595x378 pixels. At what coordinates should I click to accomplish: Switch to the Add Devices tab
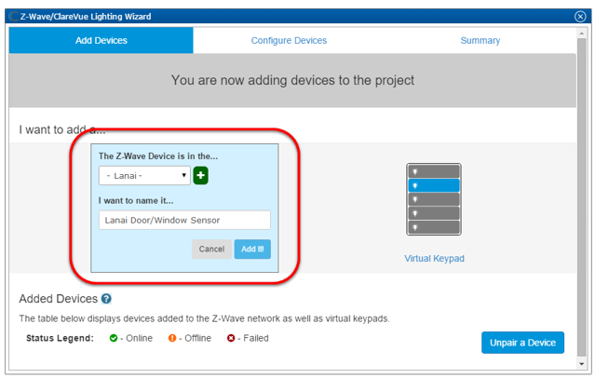click(x=101, y=40)
